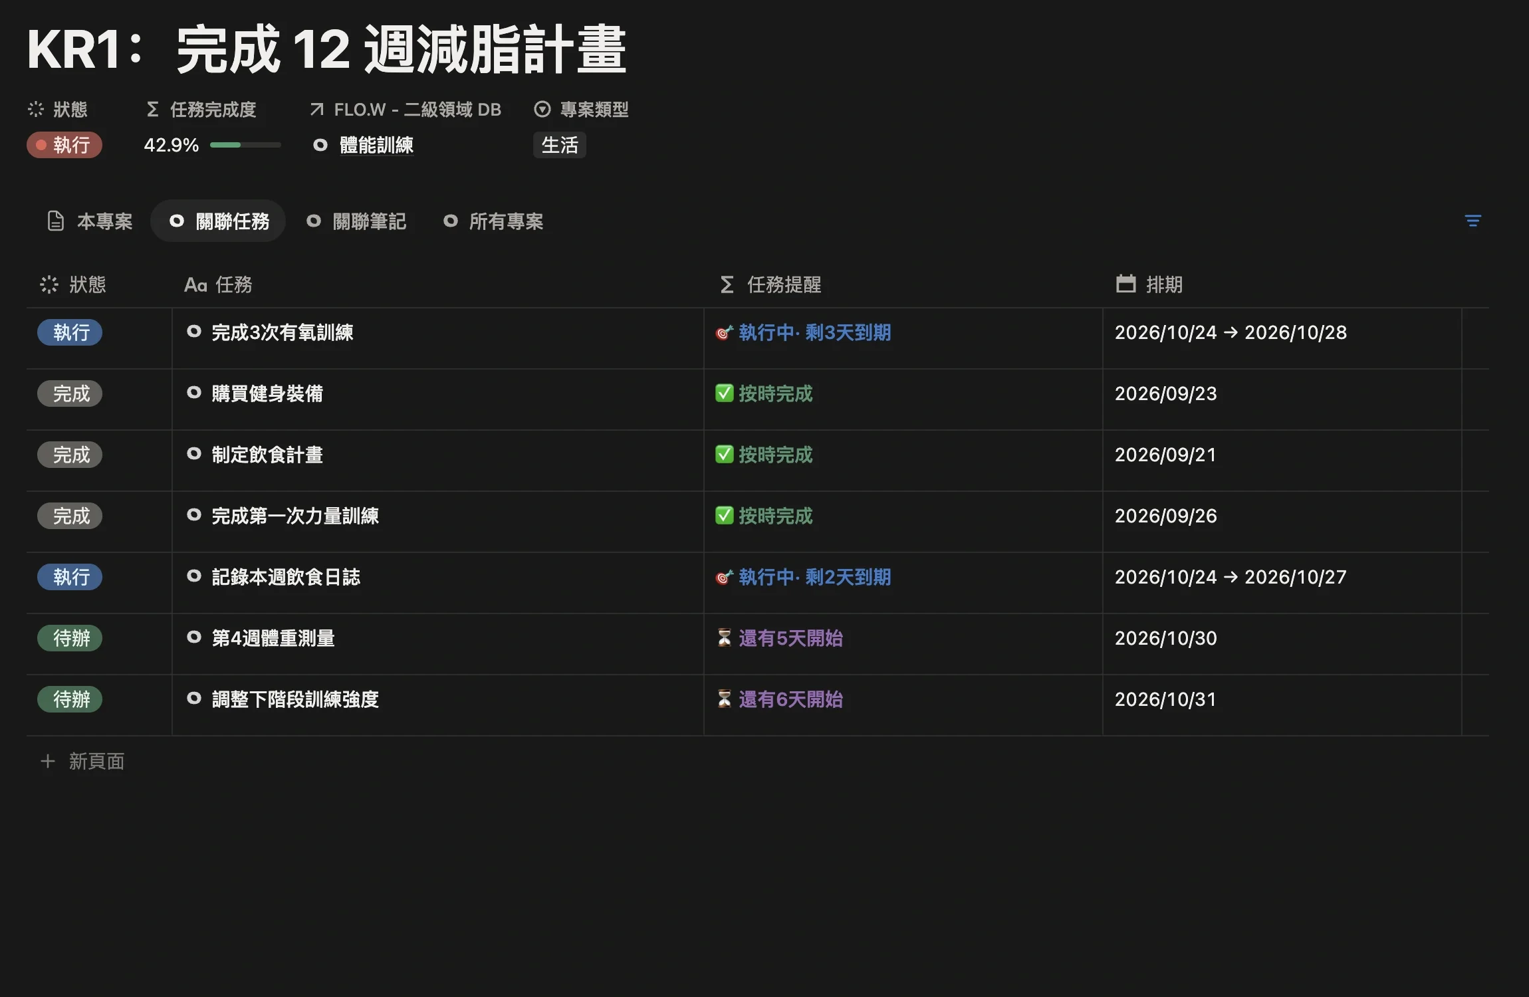1529x997 pixels.
Task: Click the page icon of 記錄本週飲食日誌
Action: tap(194, 576)
